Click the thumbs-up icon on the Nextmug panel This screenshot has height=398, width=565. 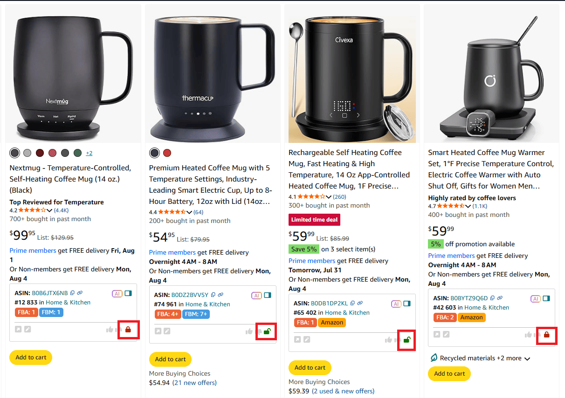(x=110, y=329)
